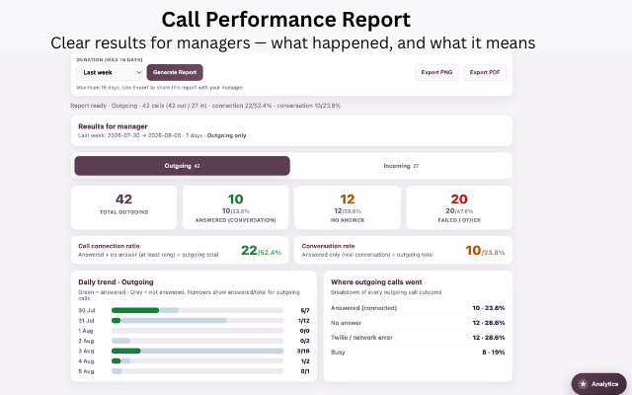Click the Busy outcome row
The height and width of the screenshot is (395, 632).
(x=418, y=353)
